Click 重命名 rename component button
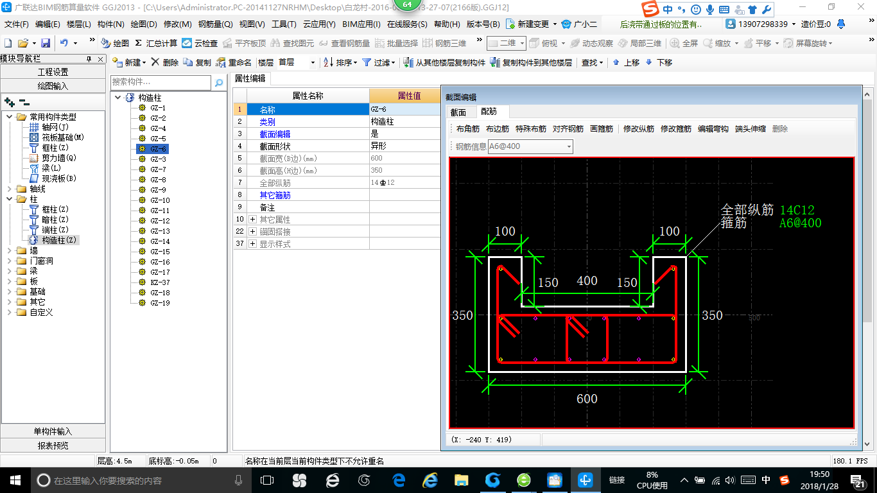The width and height of the screenshot is (877, 493). 234,62
